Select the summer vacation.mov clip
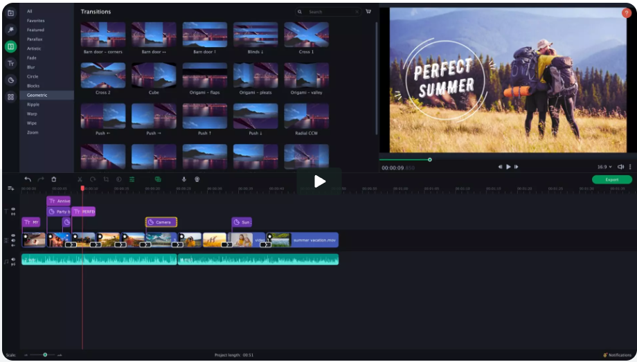Screen dimensions: 637x362 303,240
